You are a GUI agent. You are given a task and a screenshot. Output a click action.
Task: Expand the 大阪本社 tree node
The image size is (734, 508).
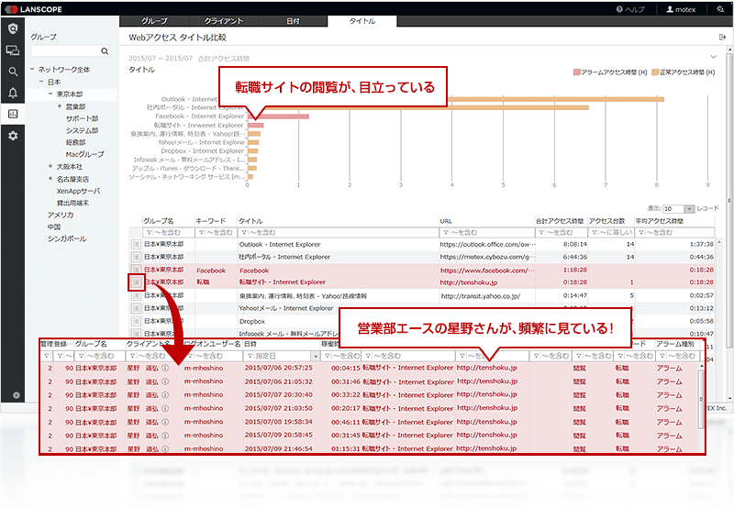[x=50, y=166]
